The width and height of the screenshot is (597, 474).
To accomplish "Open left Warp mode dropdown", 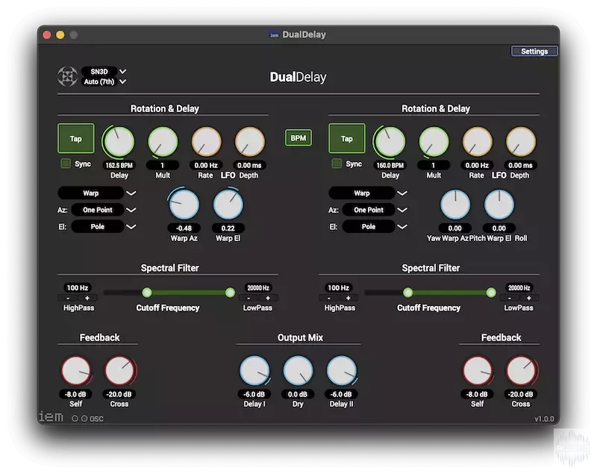I will click(97, 193).
